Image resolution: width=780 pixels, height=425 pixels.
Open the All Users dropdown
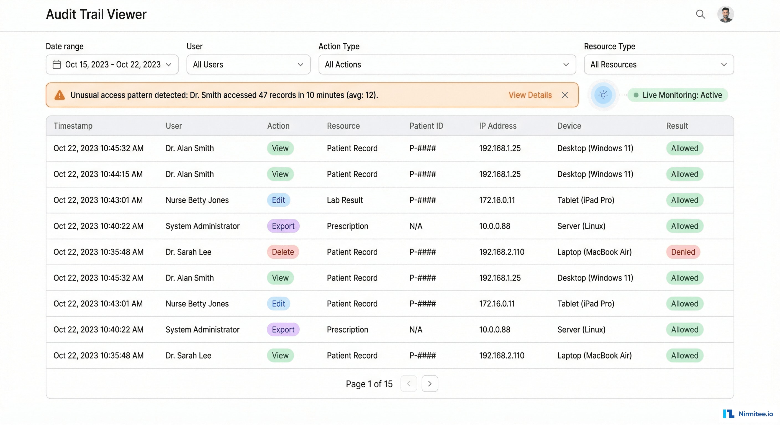tap(248, 64)
